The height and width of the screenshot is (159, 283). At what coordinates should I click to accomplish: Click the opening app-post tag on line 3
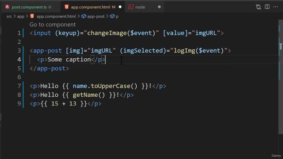coord(46,51)
